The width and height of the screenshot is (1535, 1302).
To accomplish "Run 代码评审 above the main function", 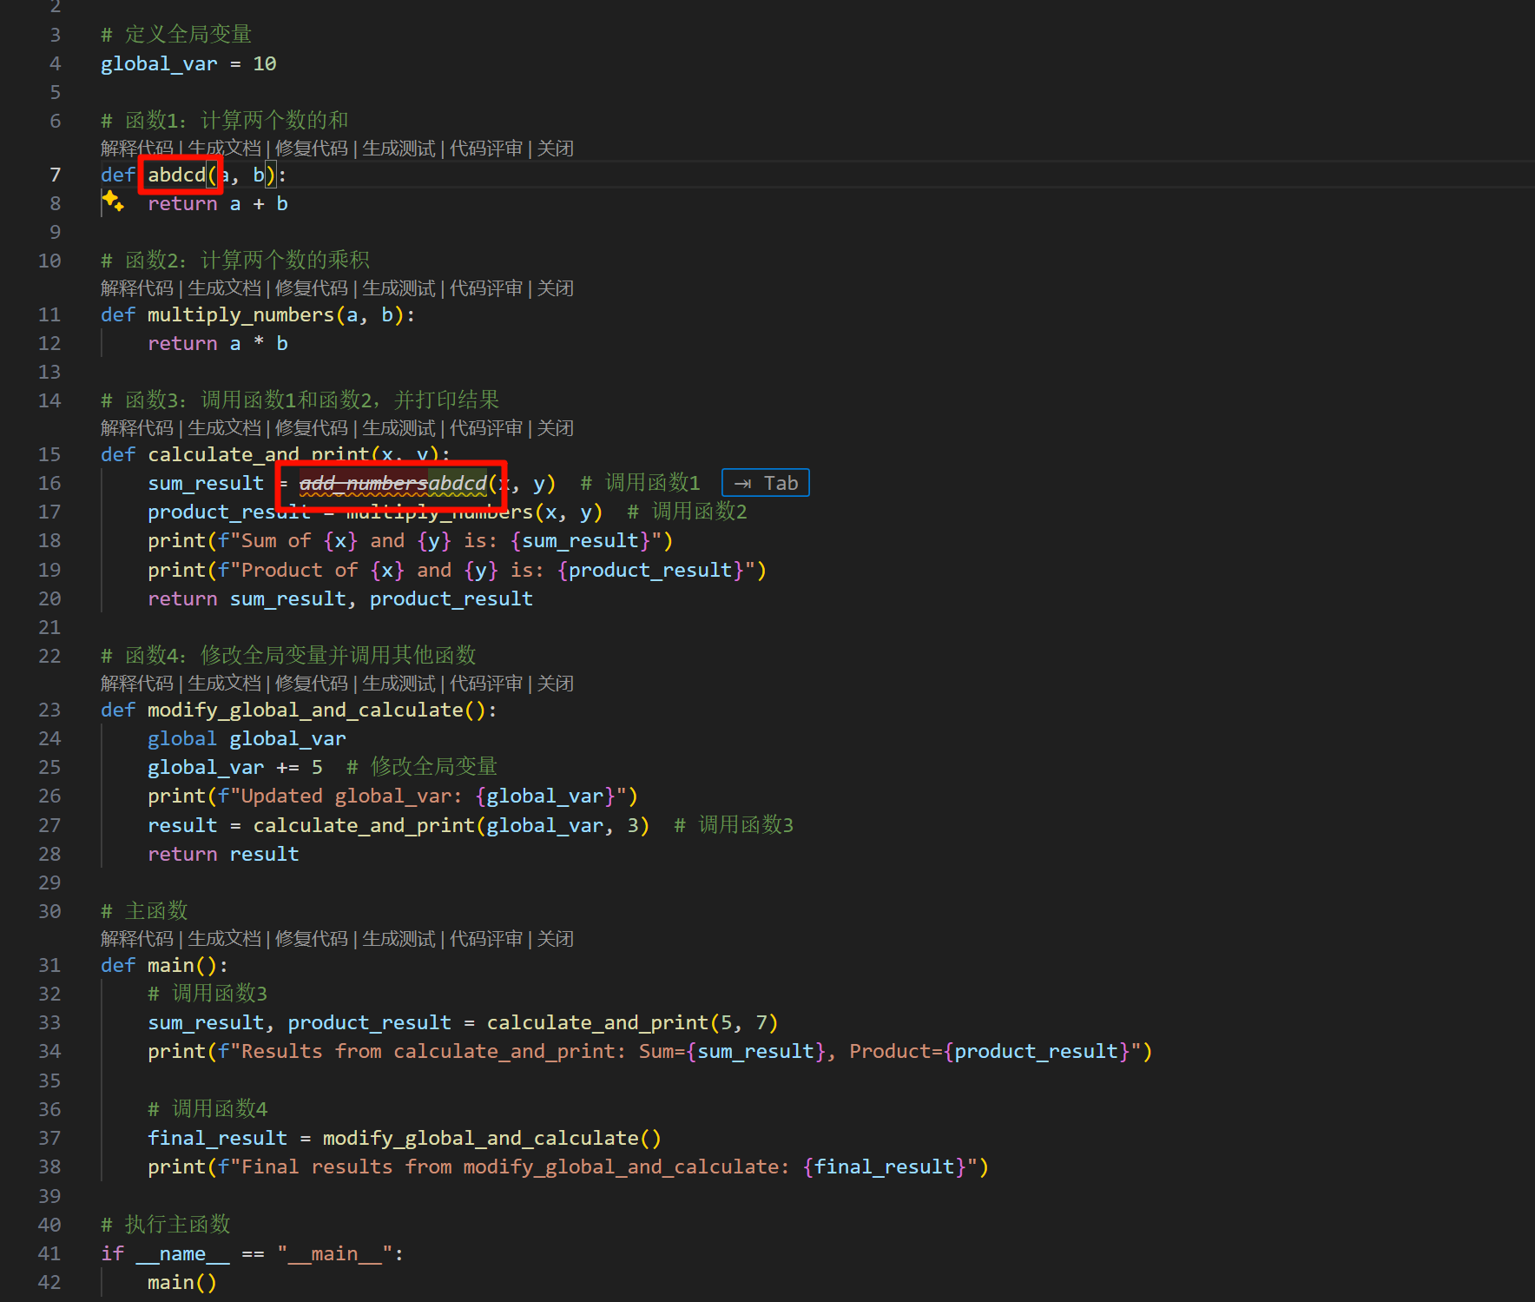I will [486, 939].
